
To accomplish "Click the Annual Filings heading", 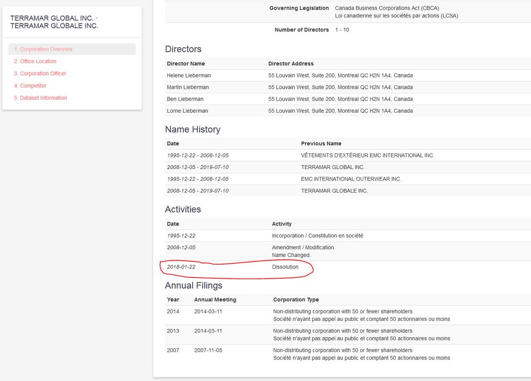I will click(x=194, y=286).
